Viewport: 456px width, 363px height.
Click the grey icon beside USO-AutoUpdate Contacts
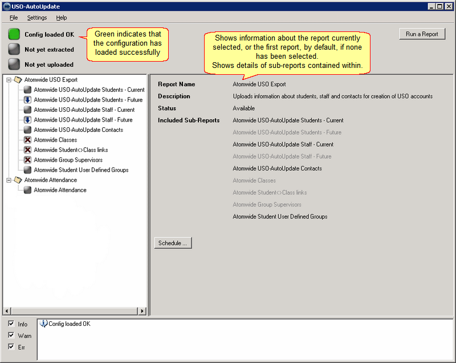tap(27, 130)
